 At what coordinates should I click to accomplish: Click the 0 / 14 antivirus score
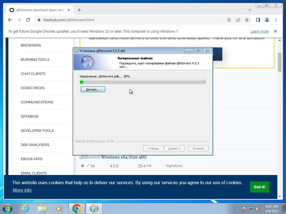pyautogui.click(x=88, y=166)
